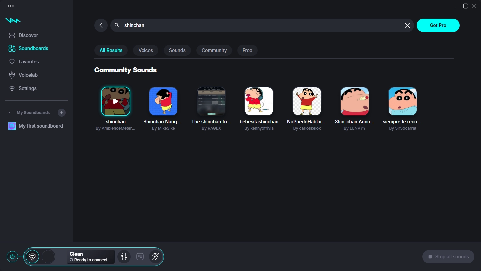The width and height of the screenshot is (481, 271).
Task: Go back with the arrow button
Action: click(x=101, y=25)
